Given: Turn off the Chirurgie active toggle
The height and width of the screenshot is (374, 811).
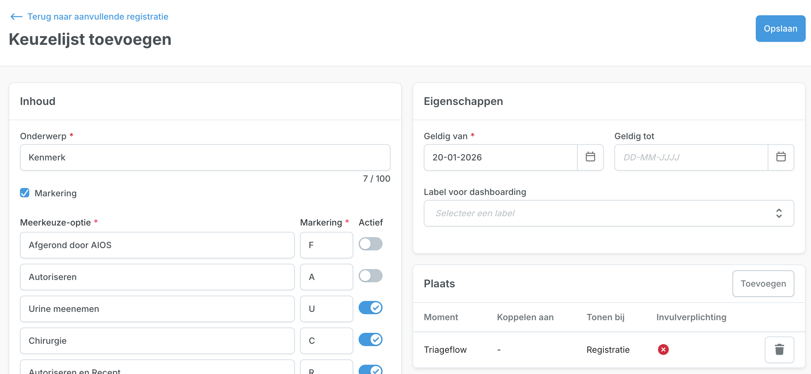Looking at the screenshot, I should click(x=371, y=339).
